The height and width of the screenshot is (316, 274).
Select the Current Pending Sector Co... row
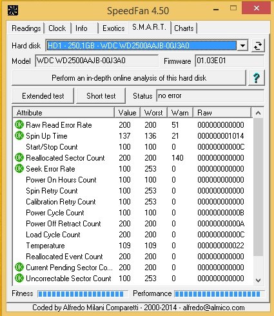click(133, 268)
